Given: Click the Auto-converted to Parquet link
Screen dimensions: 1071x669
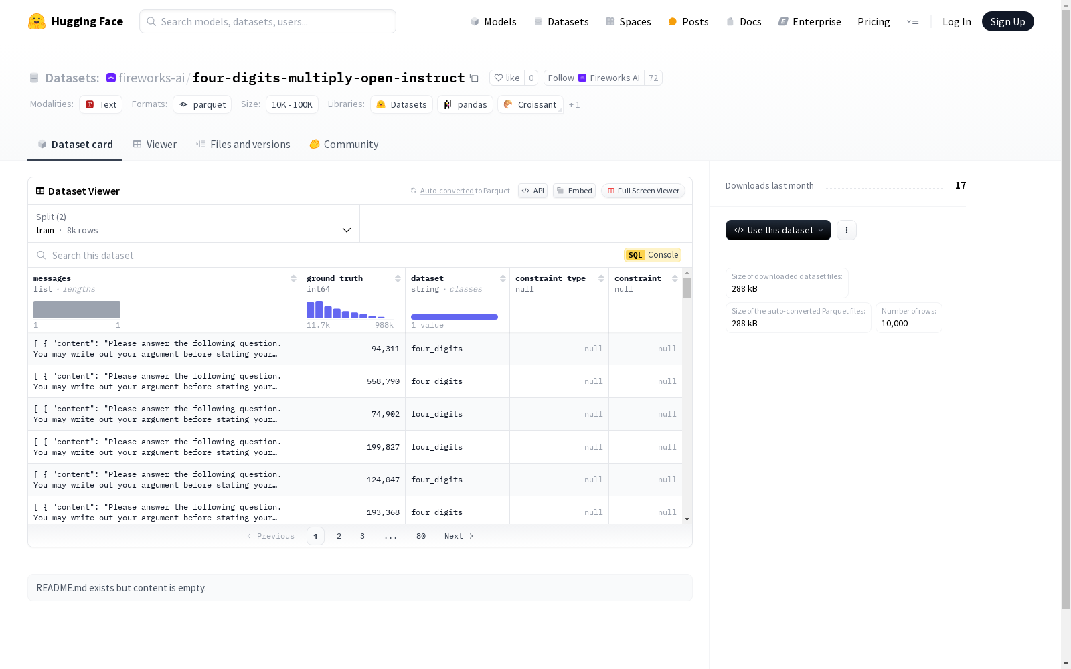Looking at the screenshot, I should 446,191.
